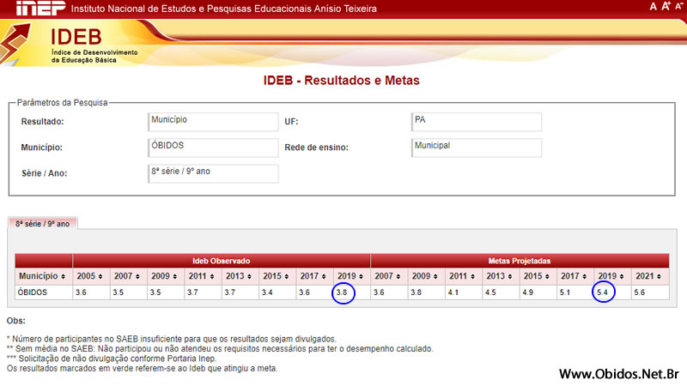Click the INEP logo
The image size is (687, 386).
[40, 8]
